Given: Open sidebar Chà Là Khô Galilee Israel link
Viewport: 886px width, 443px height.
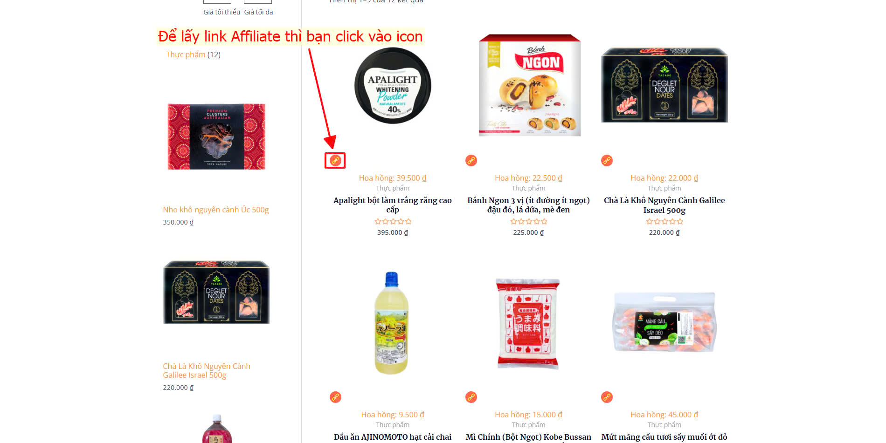Looking at the screenshot, I should [207, 371].
